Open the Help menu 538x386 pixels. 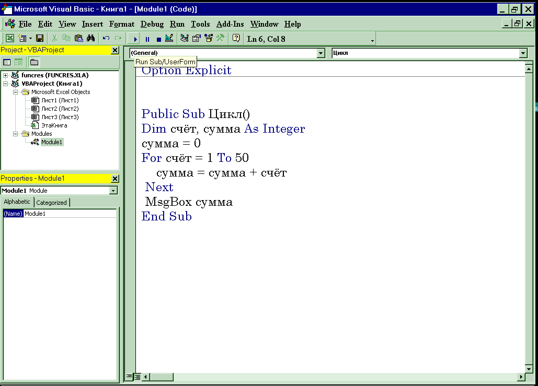(x=292, y=24)
